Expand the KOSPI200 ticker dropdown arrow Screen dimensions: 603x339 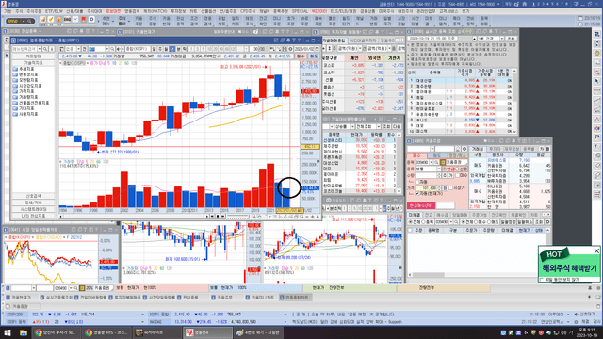pos(142,315)
